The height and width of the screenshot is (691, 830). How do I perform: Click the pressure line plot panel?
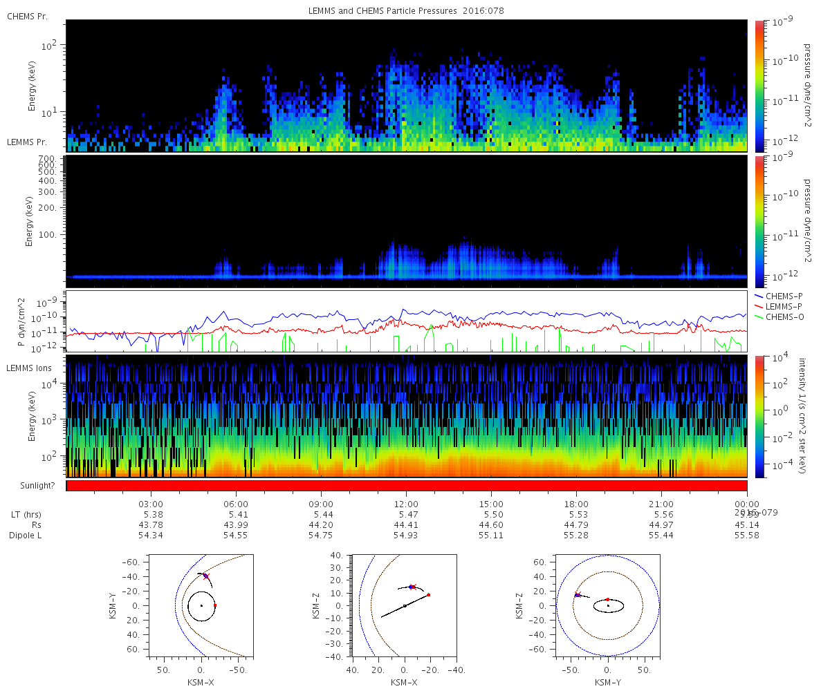(x=407, y=321)
